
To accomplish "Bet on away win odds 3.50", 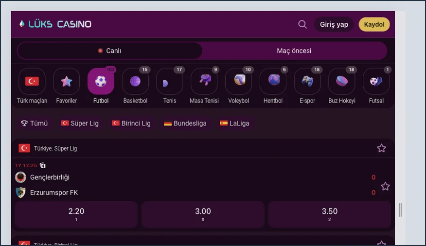I will pyautogui.click(x=330, y=214).
